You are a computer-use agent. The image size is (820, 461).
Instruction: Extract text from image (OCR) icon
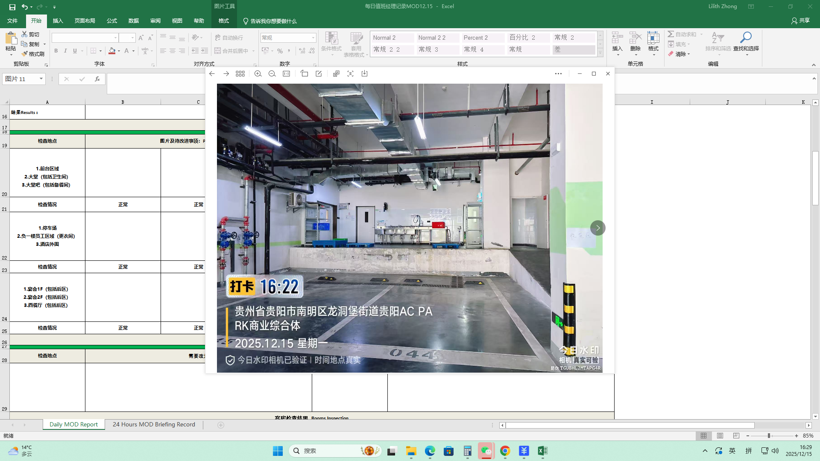(x=350, y=73)
